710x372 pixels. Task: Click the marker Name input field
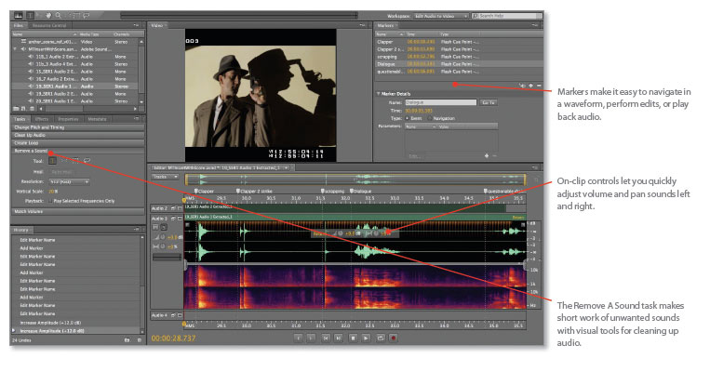click(x=440, y=102)
